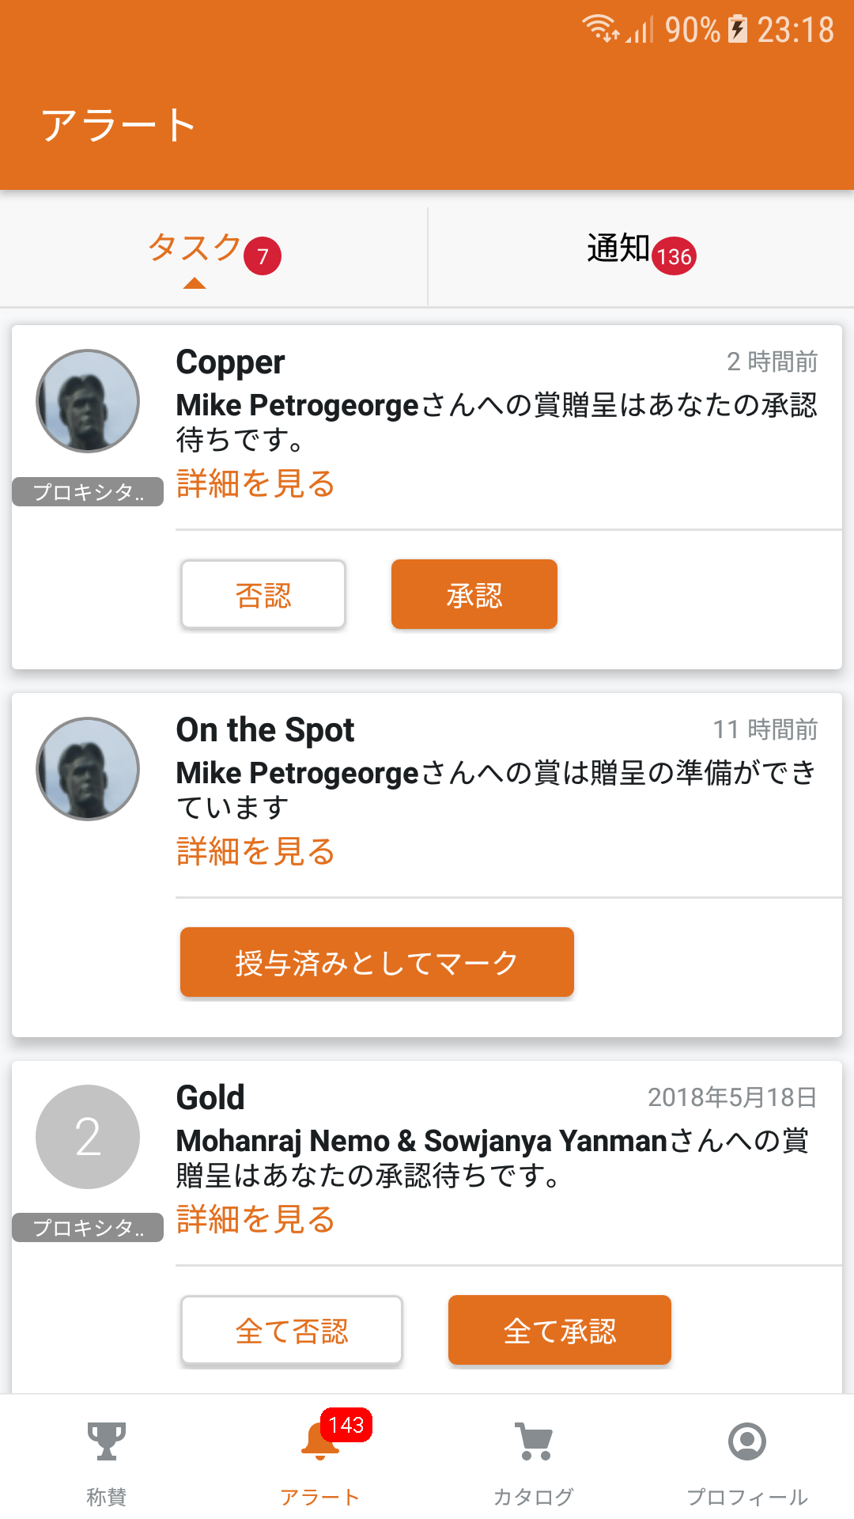Image resolution: width=854 pixels, height=1519 pixels.
Task: Open the プロフィール person icon
Action: click(x=747, y=1441)
